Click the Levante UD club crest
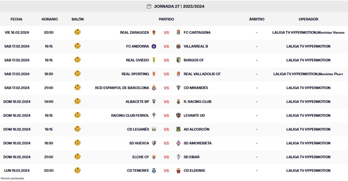 (178, 116)
